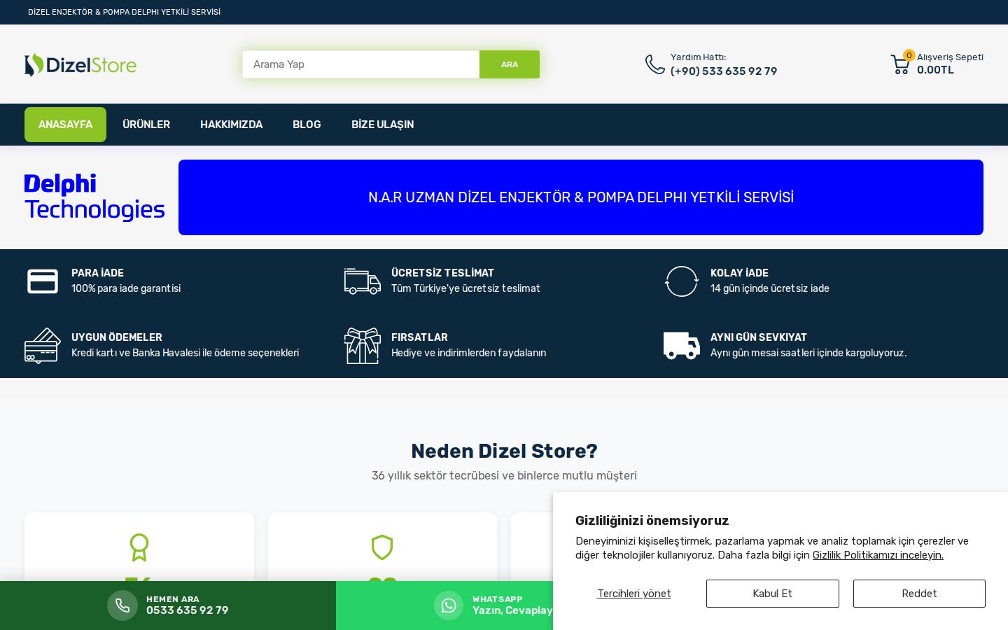Click the shield icon in second card
The height and width of the screenshot is (630, 1008).
pos(382,547)
